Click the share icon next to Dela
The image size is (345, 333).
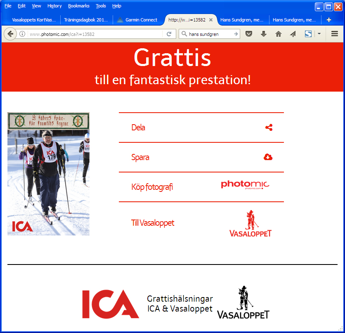tap(269, 128)
